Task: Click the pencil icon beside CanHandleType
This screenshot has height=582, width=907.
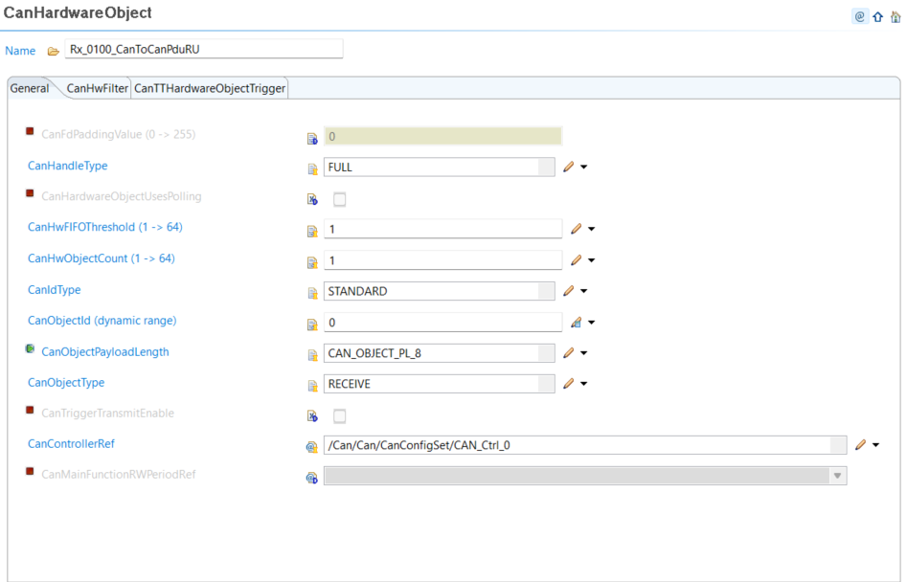Action: pos(569,167)
